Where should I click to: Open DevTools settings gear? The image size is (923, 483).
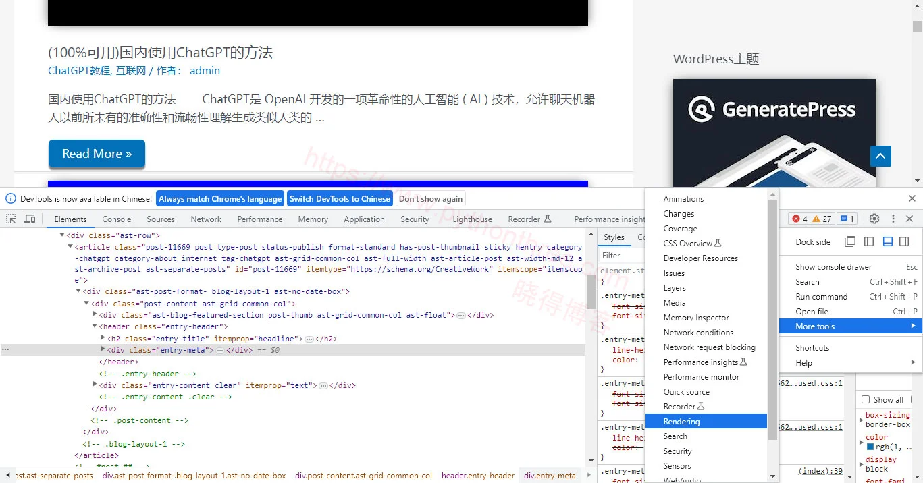(874, 219)
